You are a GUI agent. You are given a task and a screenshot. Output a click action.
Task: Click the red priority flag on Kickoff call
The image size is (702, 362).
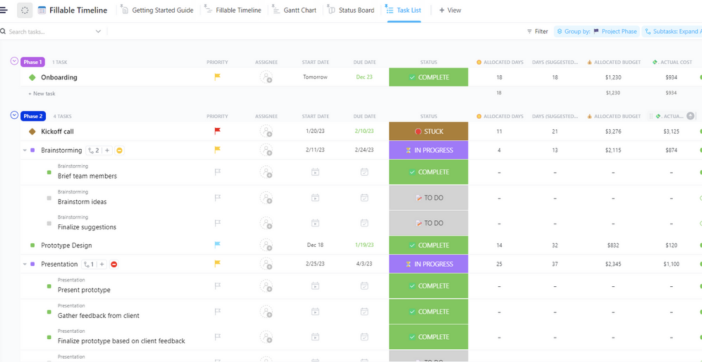(x=217, y=131)
